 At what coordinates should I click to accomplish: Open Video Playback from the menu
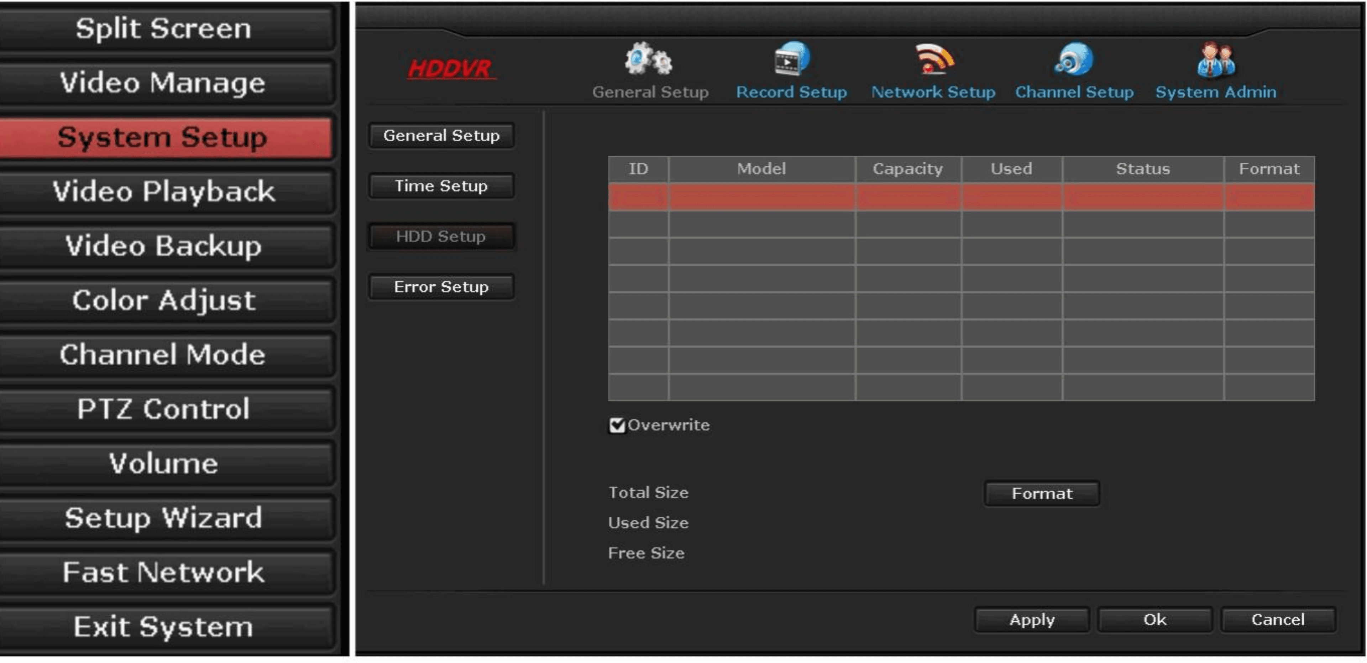(x=164, y=192)
